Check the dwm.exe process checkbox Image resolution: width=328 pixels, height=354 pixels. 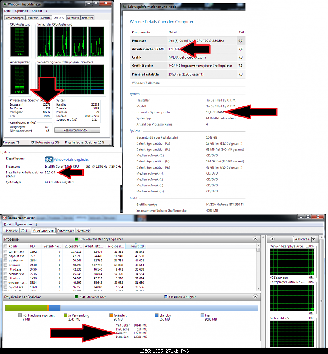coord(6,265)
